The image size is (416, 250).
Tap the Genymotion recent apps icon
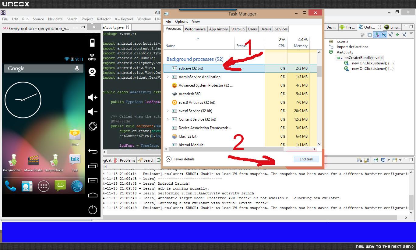coord(93,166)
